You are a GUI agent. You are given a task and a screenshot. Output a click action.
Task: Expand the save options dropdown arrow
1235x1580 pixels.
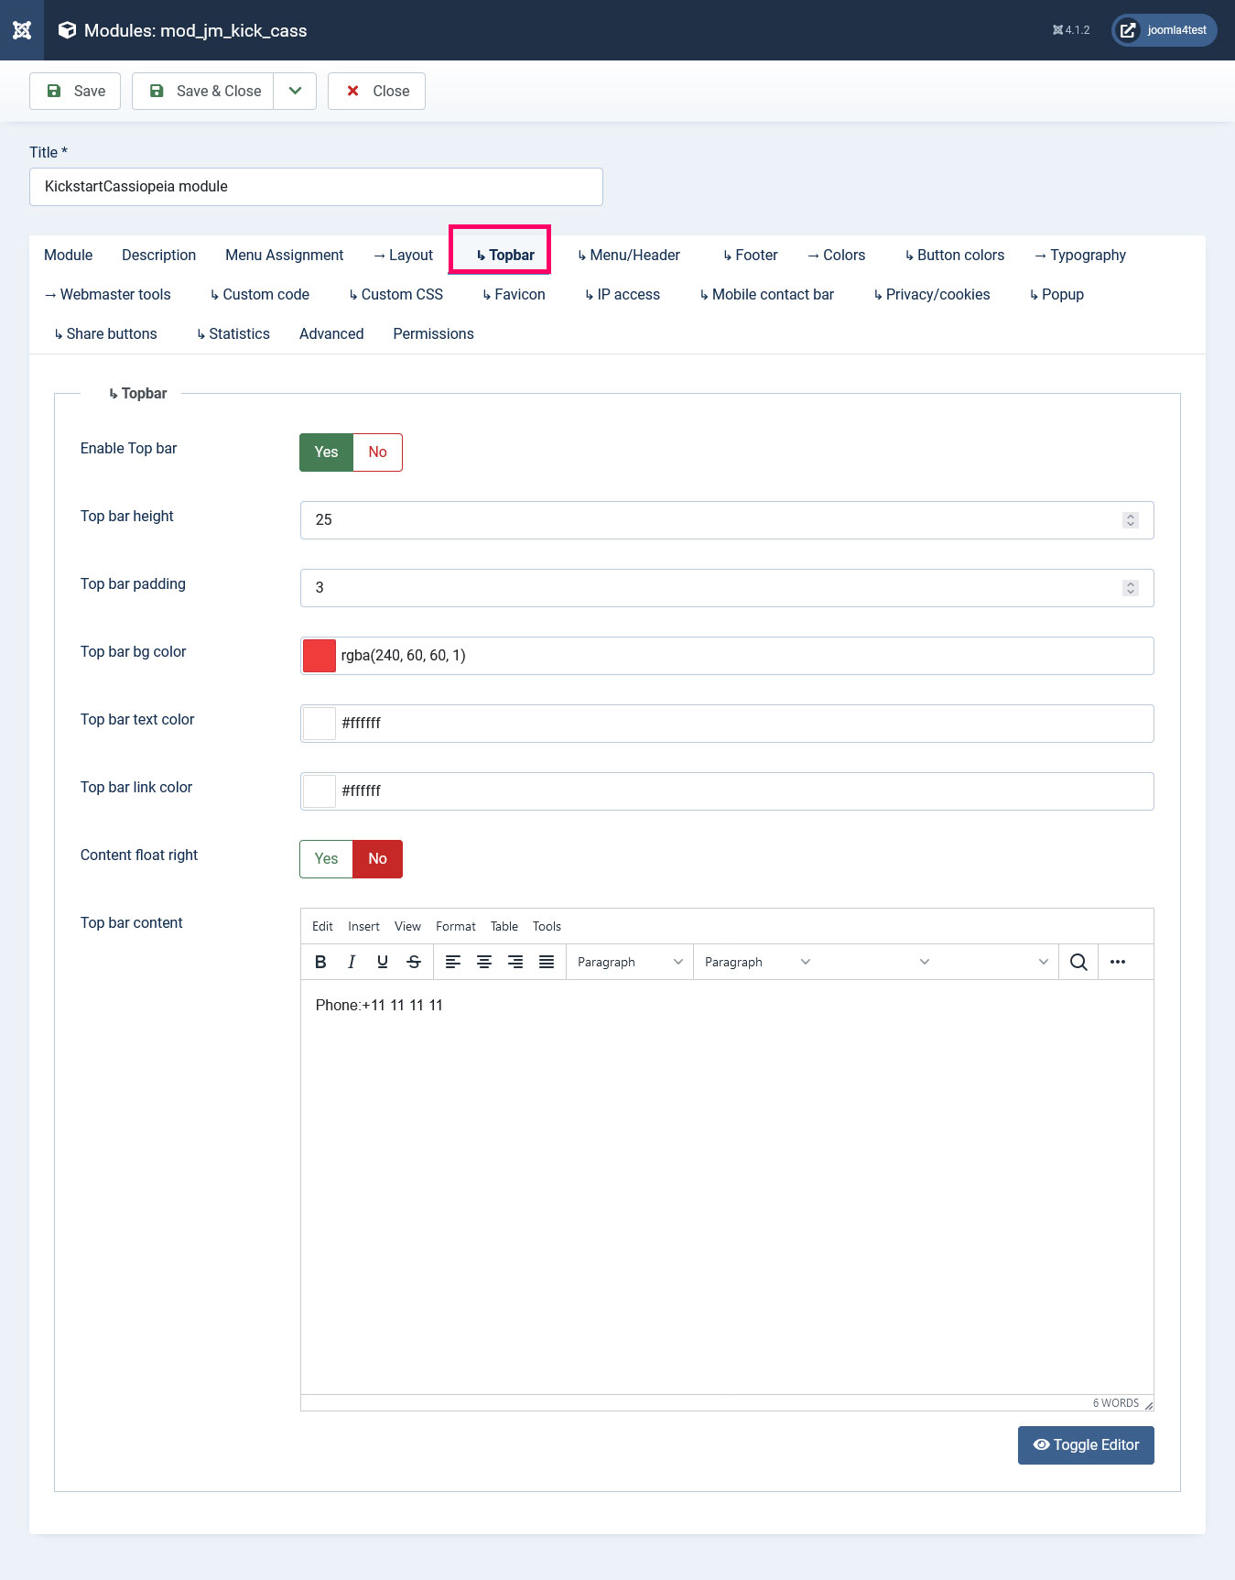[x=295, y=91]
